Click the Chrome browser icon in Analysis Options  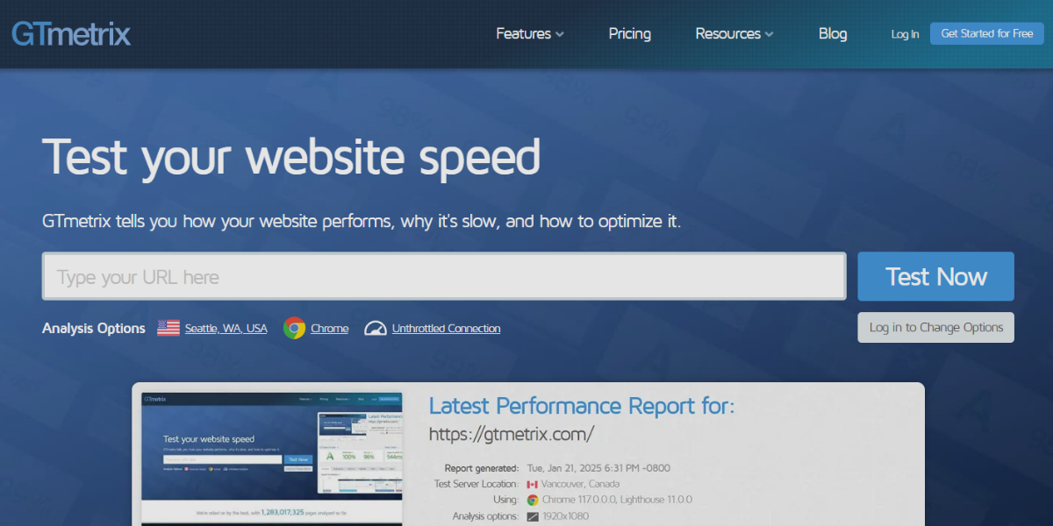[294, 328]
